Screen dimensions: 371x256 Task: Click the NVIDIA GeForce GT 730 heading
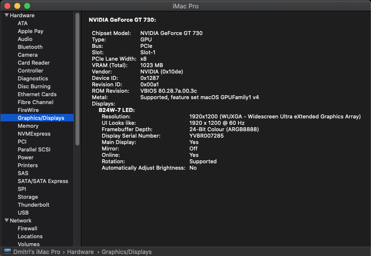tap(122, 20)
